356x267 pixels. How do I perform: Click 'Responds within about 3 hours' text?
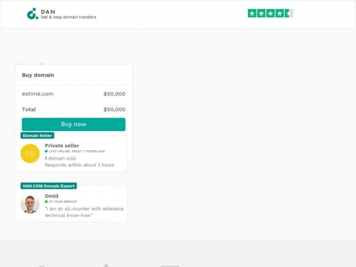[x=80, y=165]
